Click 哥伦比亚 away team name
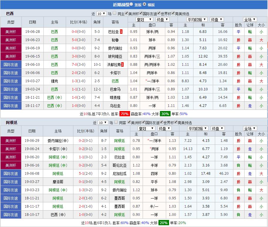 coord(120,165)
